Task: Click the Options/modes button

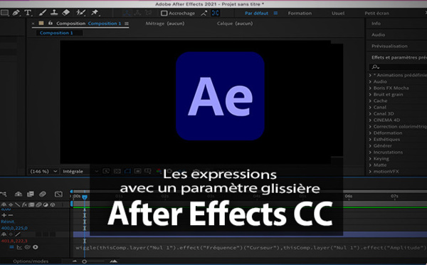Action: point(31,261)
